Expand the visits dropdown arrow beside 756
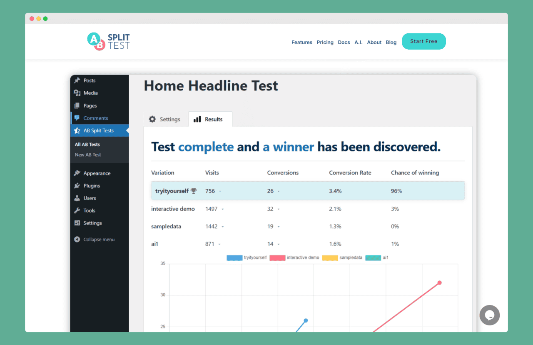 tap(220, 191)
